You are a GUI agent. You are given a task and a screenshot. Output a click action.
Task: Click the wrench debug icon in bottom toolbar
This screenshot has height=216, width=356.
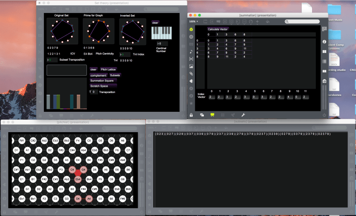click(x=243, y=115)
